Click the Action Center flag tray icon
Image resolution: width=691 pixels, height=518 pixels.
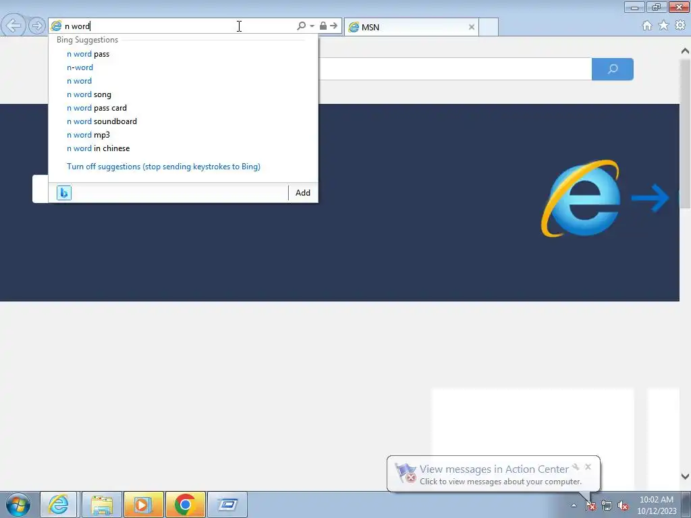590,505
